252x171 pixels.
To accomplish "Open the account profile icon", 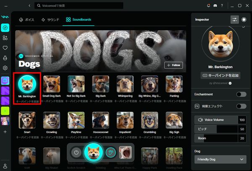I will point(5,166).
